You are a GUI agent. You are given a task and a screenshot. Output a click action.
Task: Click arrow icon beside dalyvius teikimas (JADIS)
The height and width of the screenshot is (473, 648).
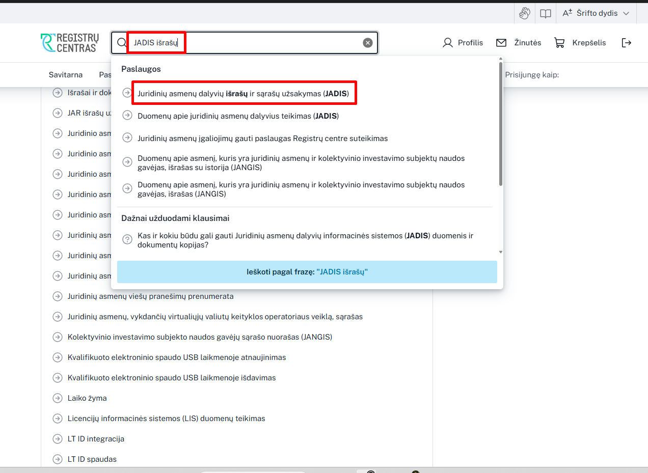tap(127, 115)
